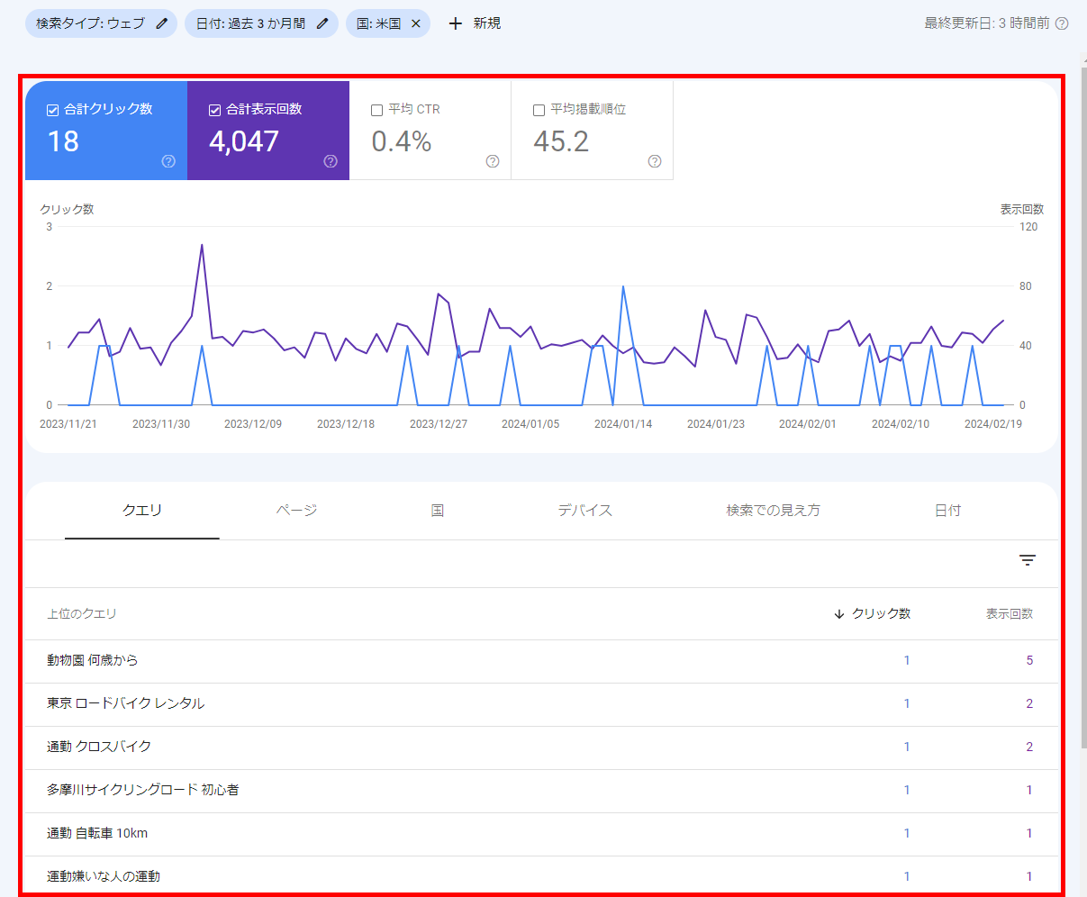Open help icon on 平均 CTR card
This screenshot has width=1087, height=897.
[x=493, y=161]
